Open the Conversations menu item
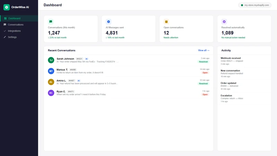Screen dimensions: 277x156 pos(19,25)
